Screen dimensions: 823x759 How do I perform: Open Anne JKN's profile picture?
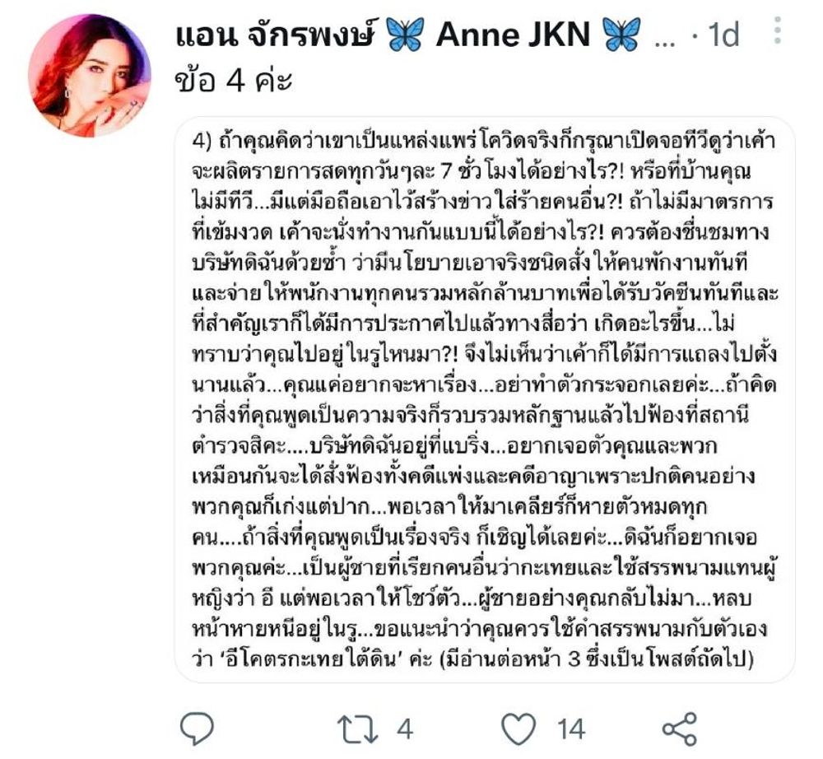pyautogui.click(x=90, y=76)
